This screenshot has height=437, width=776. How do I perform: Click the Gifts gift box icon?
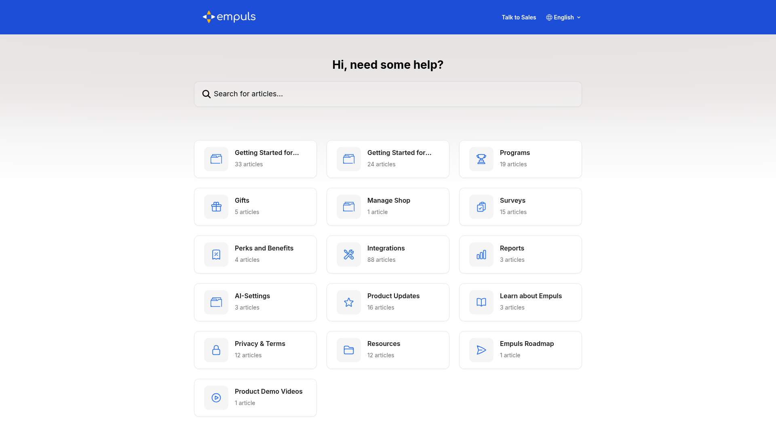pos(216,207)
